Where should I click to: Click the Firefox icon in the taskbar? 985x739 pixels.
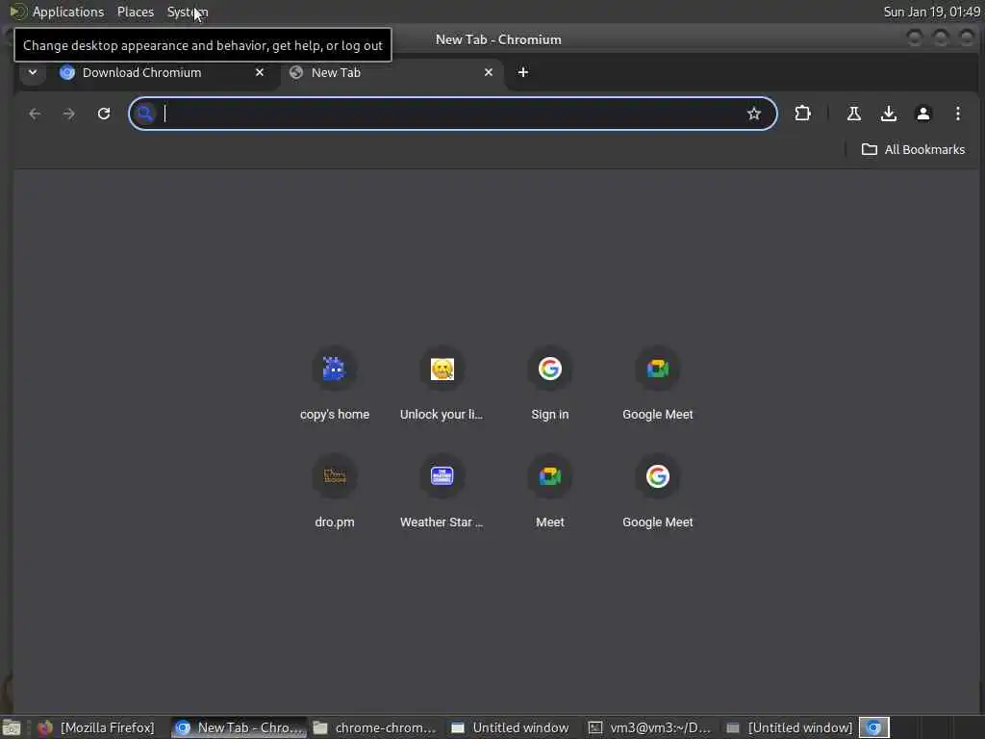[x=44, y=727]
